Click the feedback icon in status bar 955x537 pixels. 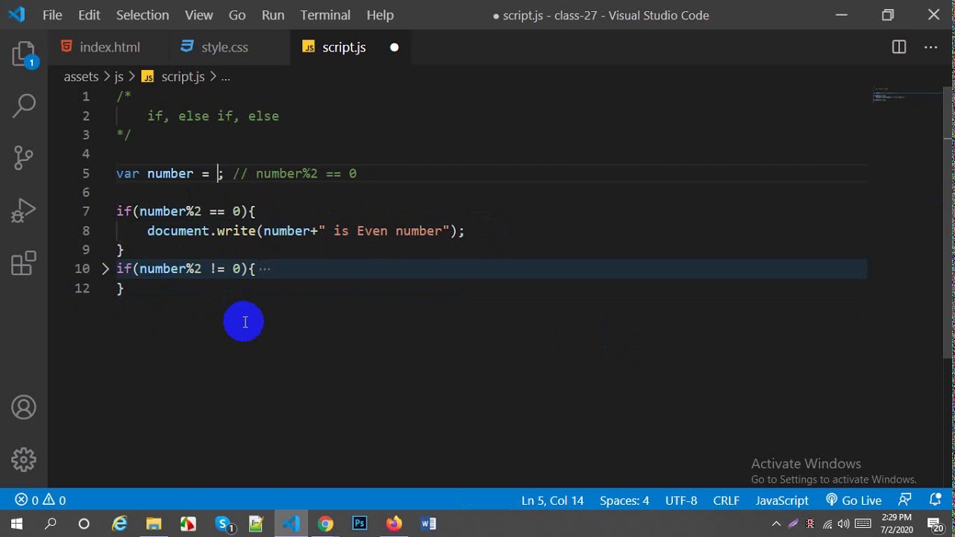click(905, 500)
